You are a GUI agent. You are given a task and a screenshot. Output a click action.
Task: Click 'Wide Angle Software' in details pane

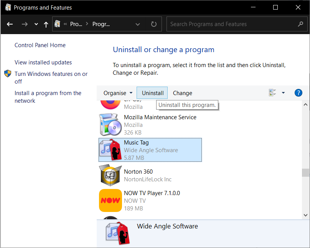coord(167,226)
